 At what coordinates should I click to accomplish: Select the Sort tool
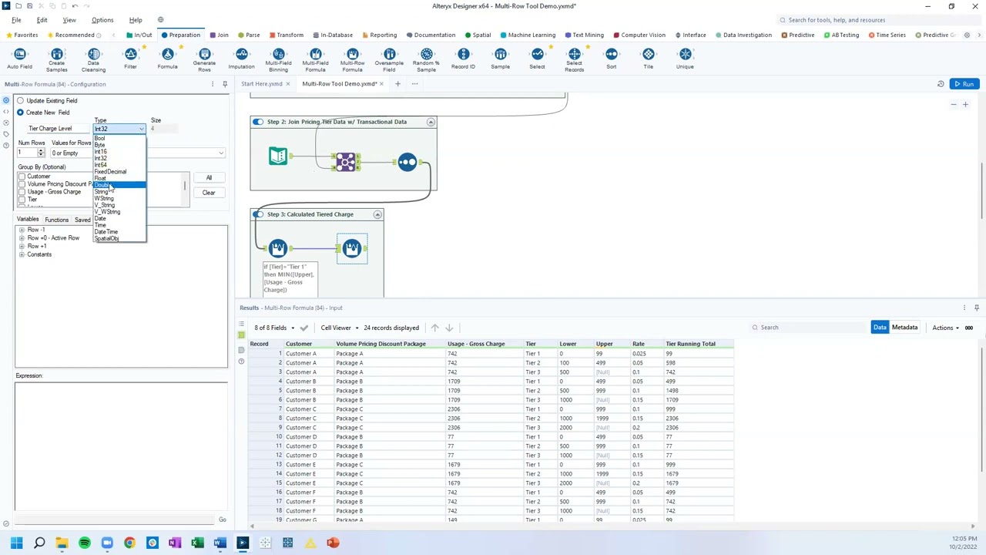pos(612,59)
